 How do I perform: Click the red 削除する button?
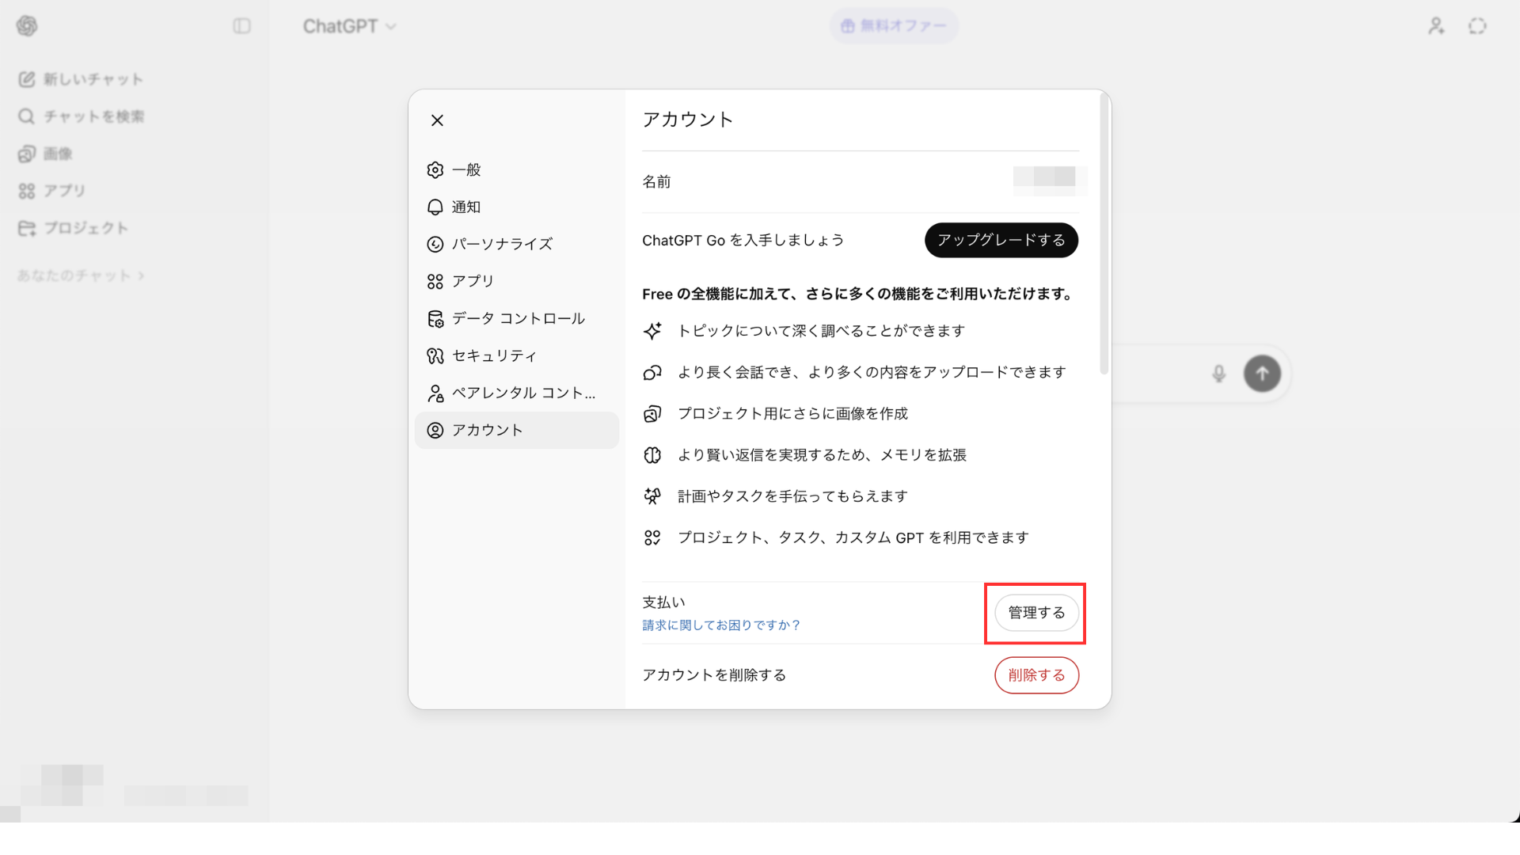pos(1035,675)
